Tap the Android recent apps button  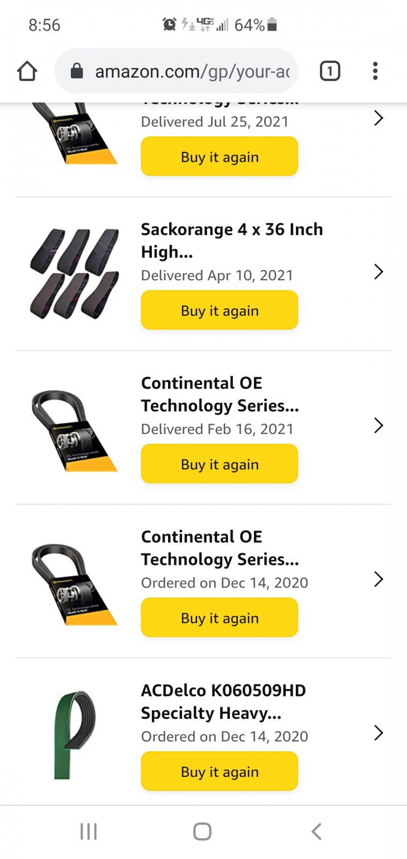tap(89, 832)
